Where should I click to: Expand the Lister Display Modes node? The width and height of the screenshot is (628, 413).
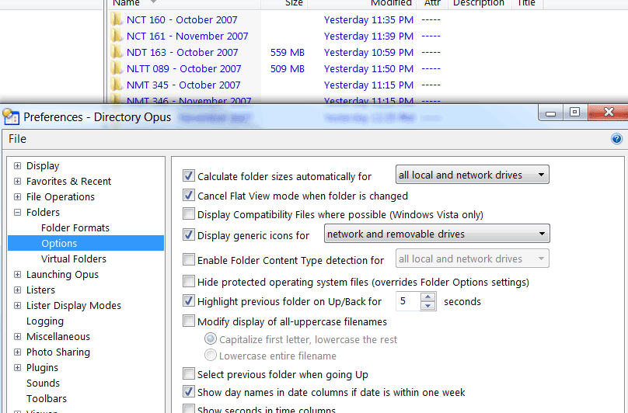[x=17, y=306]
